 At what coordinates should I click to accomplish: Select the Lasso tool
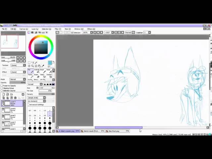[32, 63]
